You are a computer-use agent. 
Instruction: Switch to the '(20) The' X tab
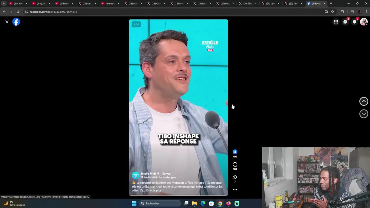[x=247, y=3]
